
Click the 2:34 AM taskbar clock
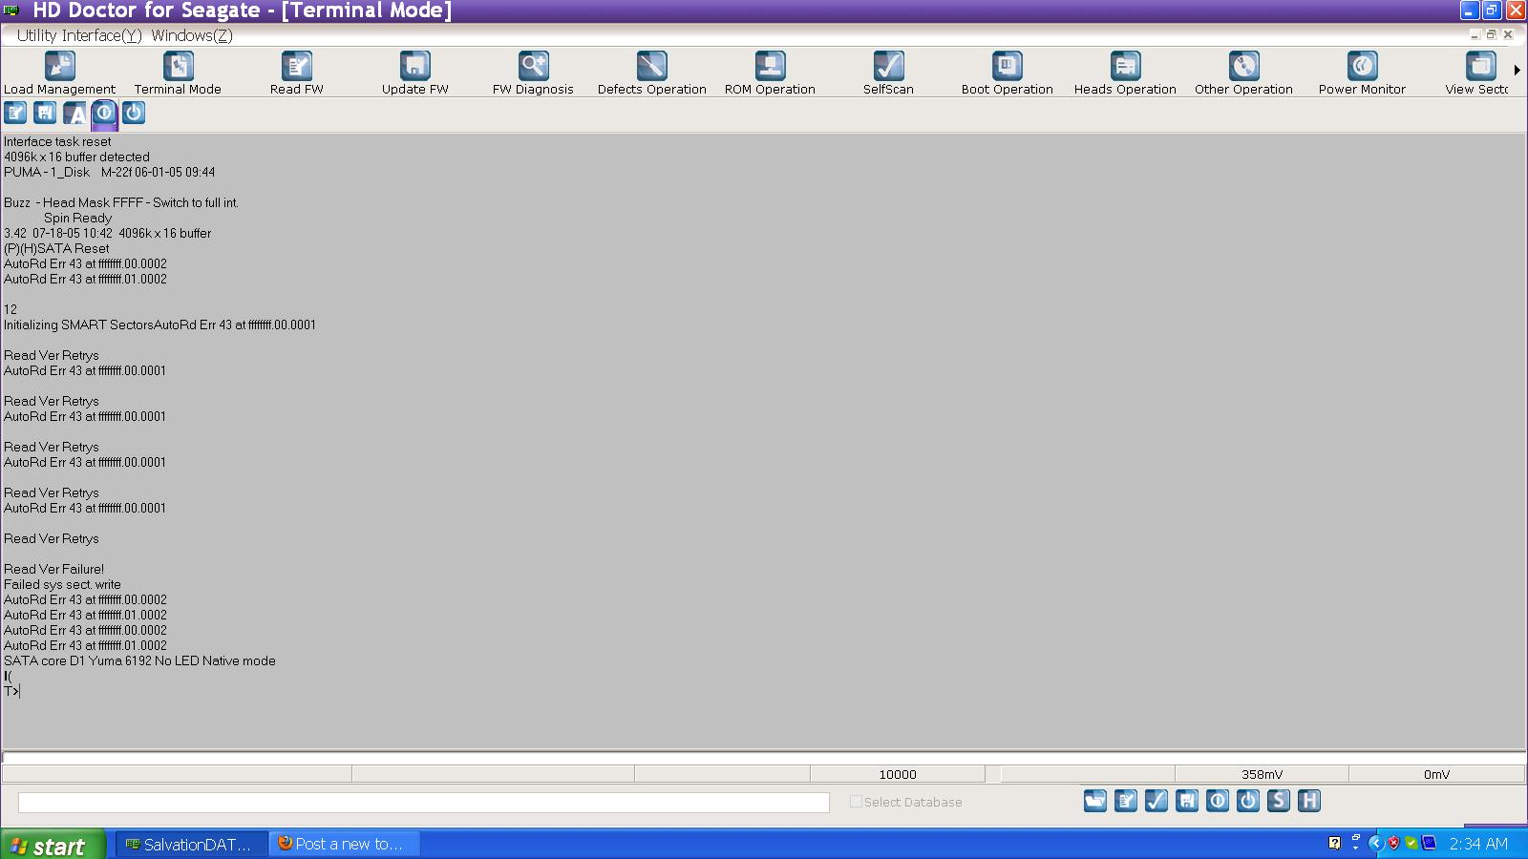tap(1478, 844)
